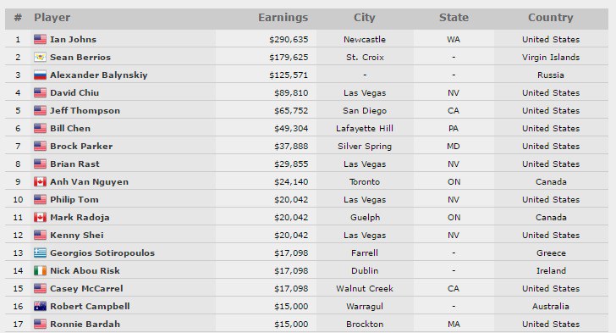Open Bill Chen's player link

(70, 128)
